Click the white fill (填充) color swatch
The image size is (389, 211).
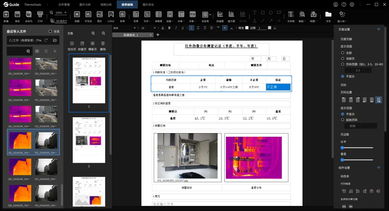(x=247, y=28)
